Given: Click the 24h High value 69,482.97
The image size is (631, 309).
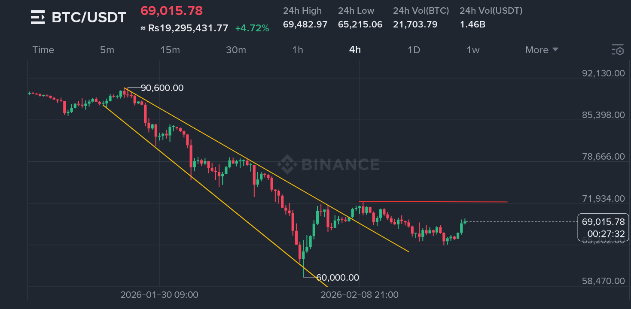Looking at the screenshot, I should pyautogui.click(x=305, y=24).
